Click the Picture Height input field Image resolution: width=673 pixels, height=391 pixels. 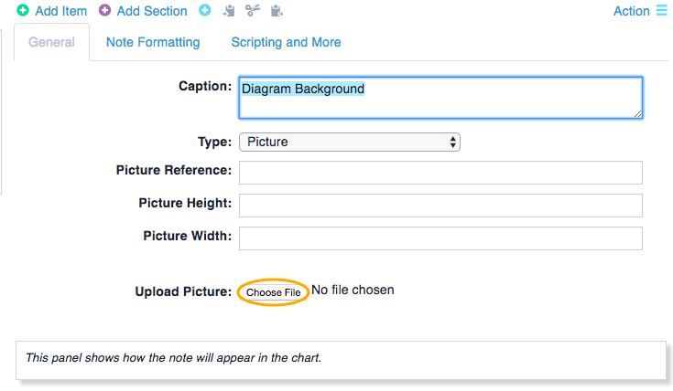440,205
